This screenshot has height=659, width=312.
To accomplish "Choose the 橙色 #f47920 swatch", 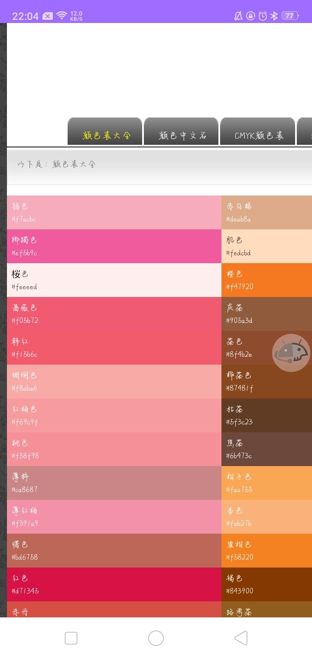I will coord(266,280).
